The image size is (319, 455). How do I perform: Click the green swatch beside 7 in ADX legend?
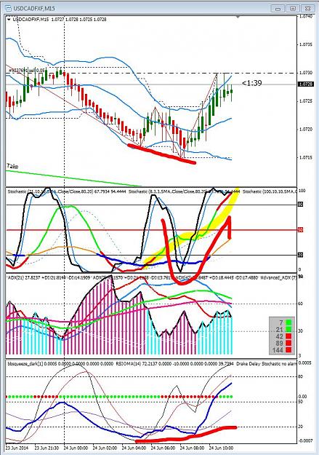[x=288, y=322]
